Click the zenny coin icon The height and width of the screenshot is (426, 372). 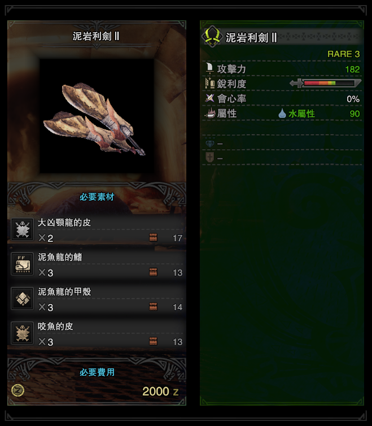pos(18,390)
